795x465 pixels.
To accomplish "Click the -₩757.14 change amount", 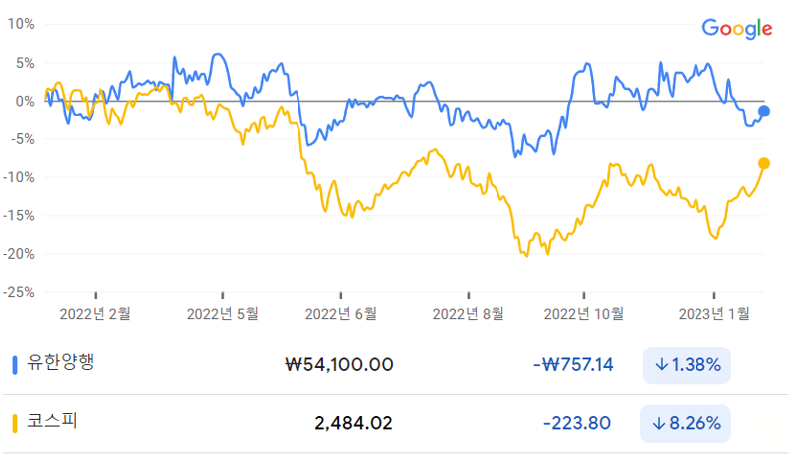I will [572, 365].
